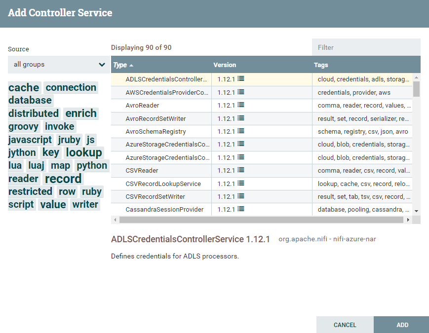The height and width of the screenshot is (333, 429).
Task: Choose the 'luaj' tag
Action: pyautogui.click(x=36, y=165)
